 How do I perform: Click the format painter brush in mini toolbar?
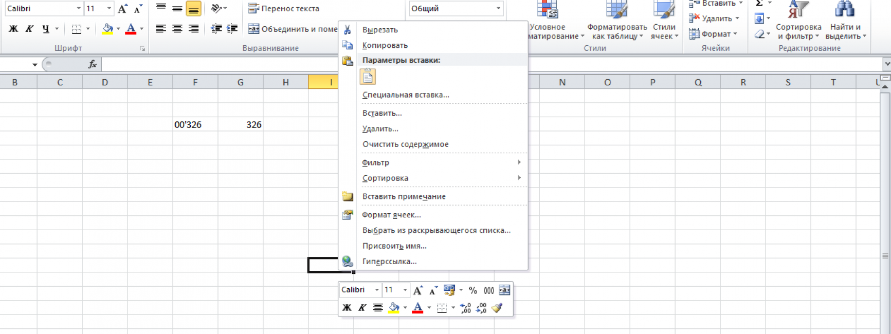click(x=497, y=308)
